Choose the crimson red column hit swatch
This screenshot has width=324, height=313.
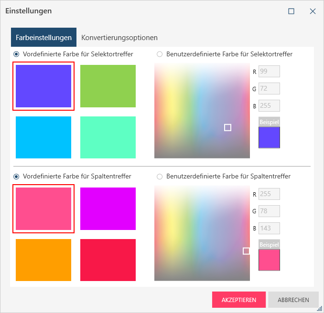coord(108,260)
